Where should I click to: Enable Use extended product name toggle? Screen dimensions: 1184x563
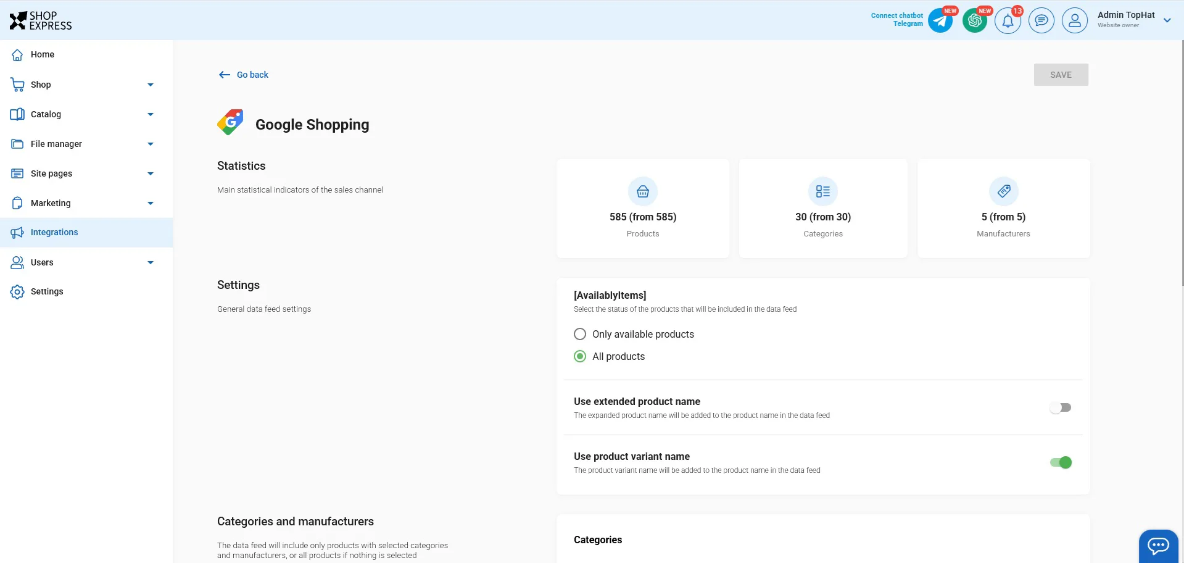(x=1061, y=407)
